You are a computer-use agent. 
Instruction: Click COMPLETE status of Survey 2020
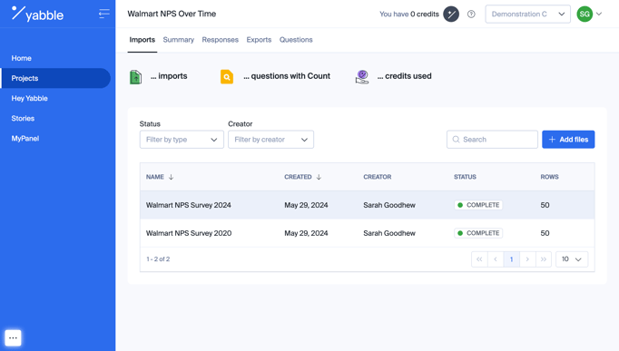(478, 233)
